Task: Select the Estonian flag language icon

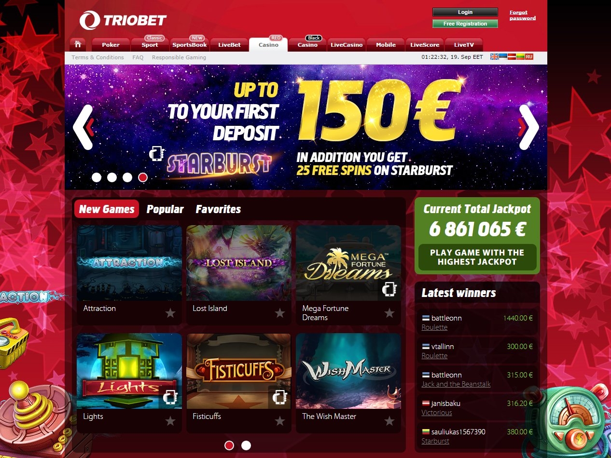Action: pyautogui.click(x=503, y=57)
